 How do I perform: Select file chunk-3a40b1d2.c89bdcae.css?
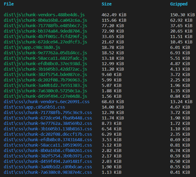(x=48, y=167)
